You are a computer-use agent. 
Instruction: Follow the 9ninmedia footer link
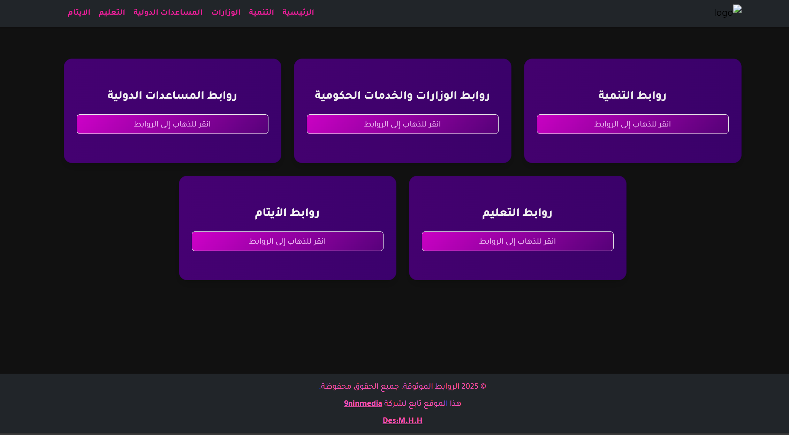(363, 404)
